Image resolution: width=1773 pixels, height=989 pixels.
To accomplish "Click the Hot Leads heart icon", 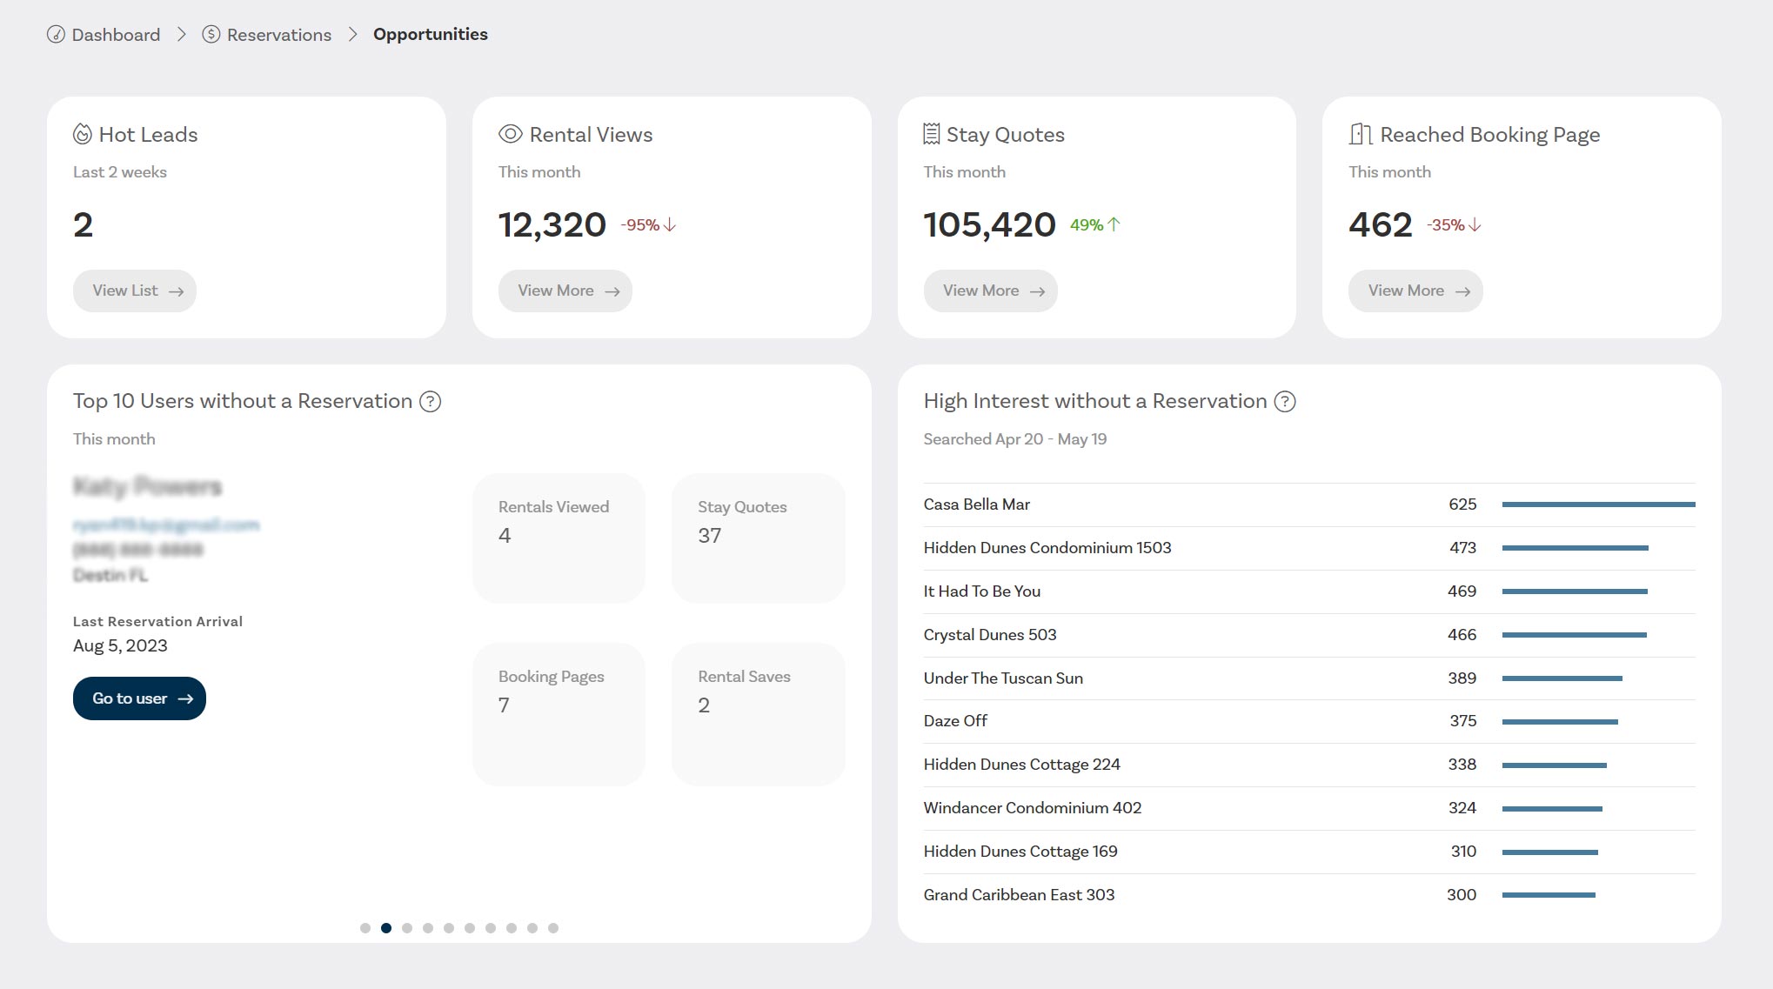I will (x=84, y=134).
